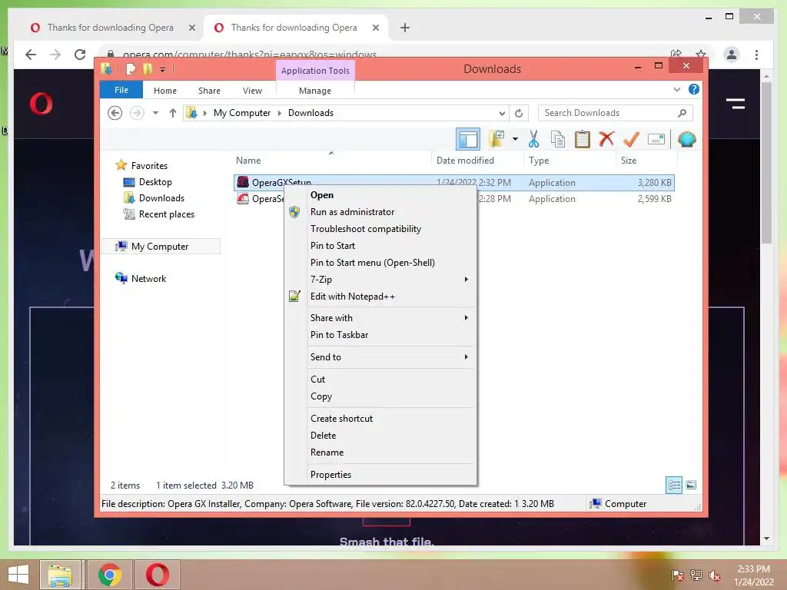Select My Computer in the navigation pane

coord(160,247)
